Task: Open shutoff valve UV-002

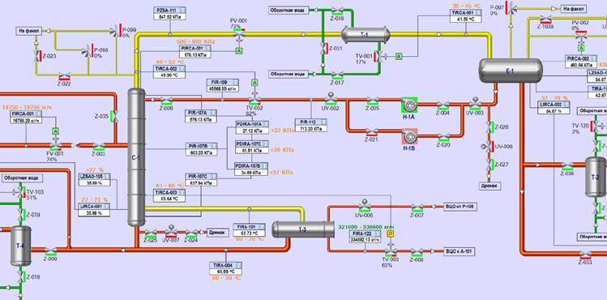Action: [331, 98]
